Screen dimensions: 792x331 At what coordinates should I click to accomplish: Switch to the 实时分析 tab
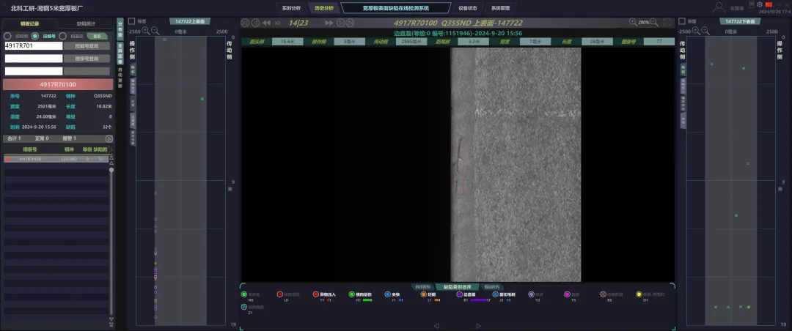pyautogui.click(x=291, y=8)
